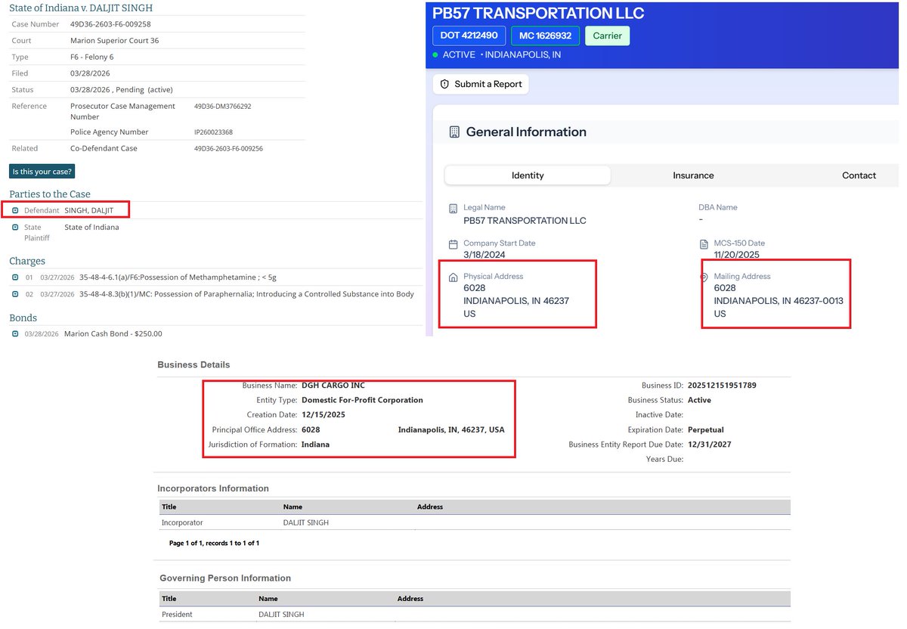The height and width of the screenshot is (629, 907).
Task: Expand the Marion Cash Bond entry
Action: (16, 333)
